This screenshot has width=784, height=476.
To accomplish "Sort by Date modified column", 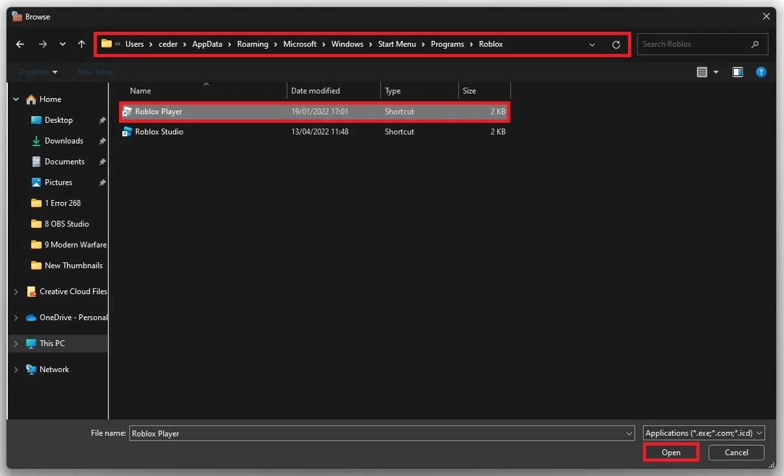I will [x=315, y=91].
